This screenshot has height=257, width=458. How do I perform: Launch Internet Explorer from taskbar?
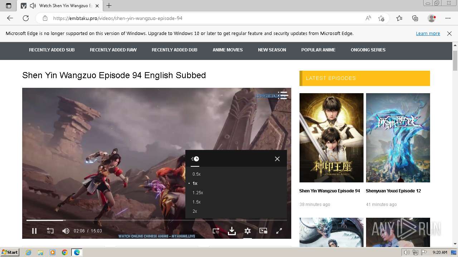coord(28,252)
